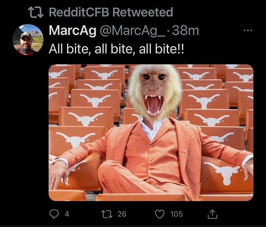Open MarcAg's circular profile avatar
This screenshot has height=227, width=266.
click(28, 39)
